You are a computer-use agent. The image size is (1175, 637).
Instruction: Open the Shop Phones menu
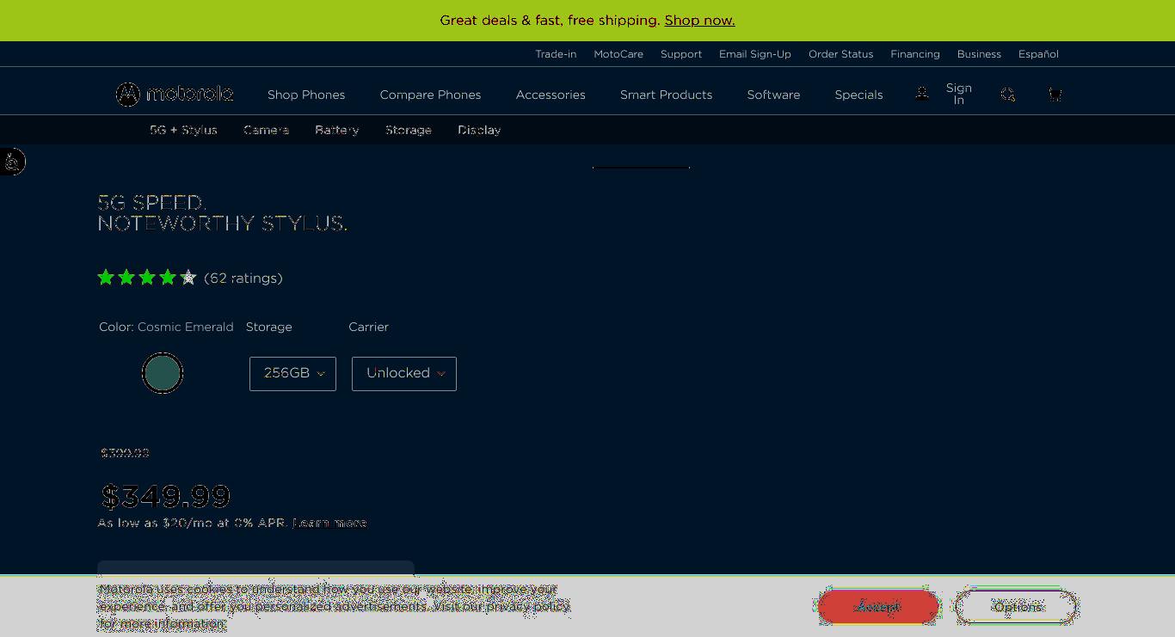tap(306, 95)
